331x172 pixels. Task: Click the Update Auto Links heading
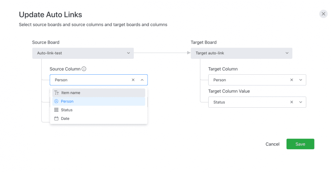click(x=50, y=14)
